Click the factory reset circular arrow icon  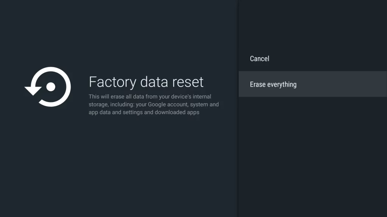click(48, 87)
